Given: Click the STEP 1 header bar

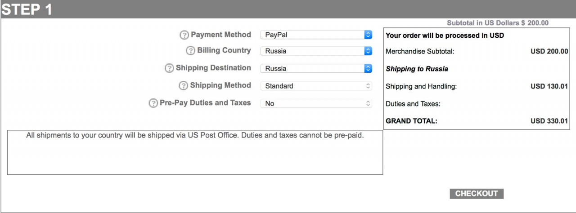Looking at the screenshot, I should coord(288,9).
